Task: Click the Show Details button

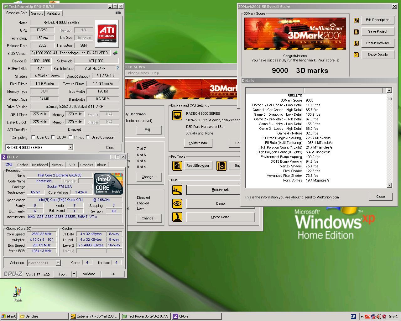Action: (378, 55)
